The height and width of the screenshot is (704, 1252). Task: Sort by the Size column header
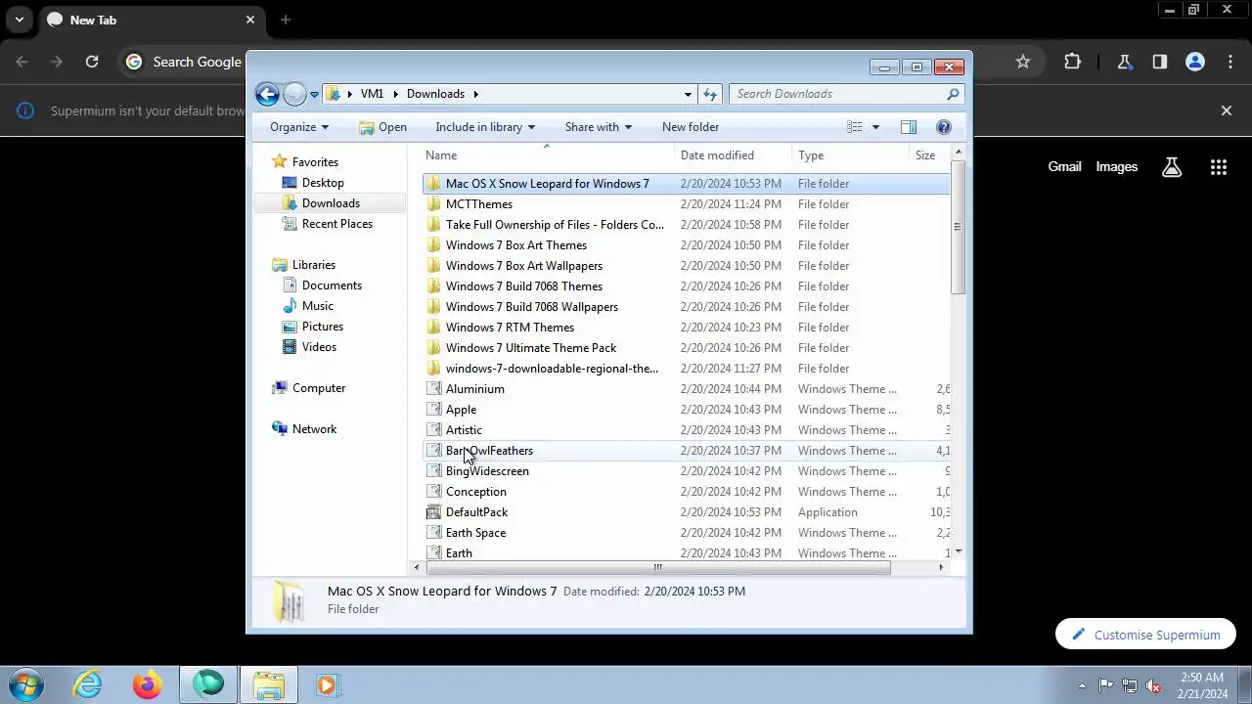click(x=929, y=155)
